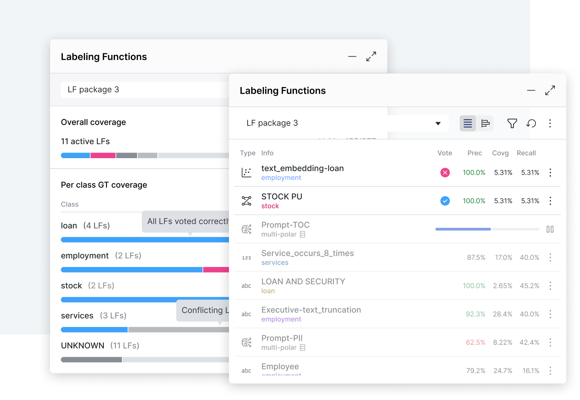Image resolution: width=580 pixels, height=400 pixels.
Task: Click the refresh/reset arrow icon
Action: click(531, 124)
